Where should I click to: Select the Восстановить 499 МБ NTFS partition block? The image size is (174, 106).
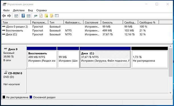42,57
